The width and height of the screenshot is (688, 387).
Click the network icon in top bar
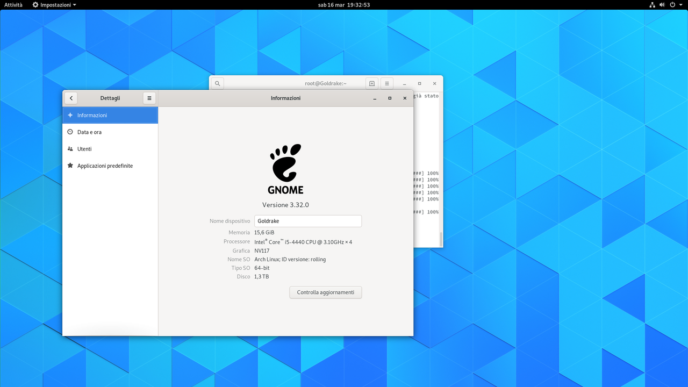click(x=652, y=5)
